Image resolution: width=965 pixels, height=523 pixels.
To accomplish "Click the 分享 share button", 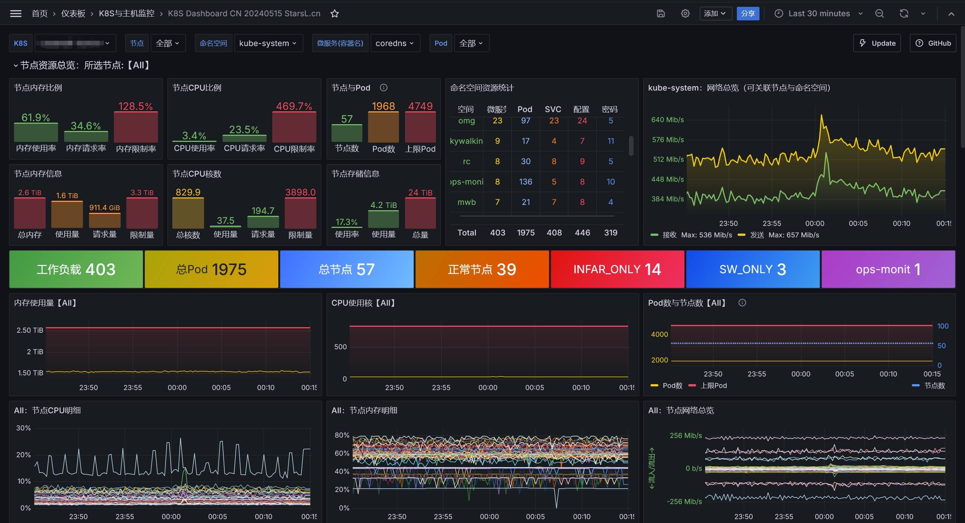I will coord(747,14).
